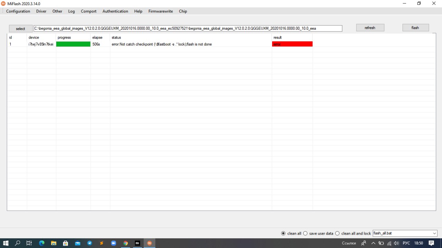Click the device column header

(x=41, y=37)
